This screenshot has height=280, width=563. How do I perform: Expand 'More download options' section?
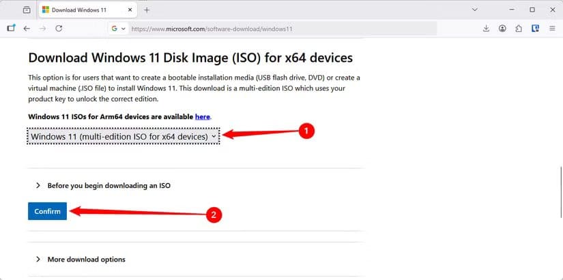(81, 259)
